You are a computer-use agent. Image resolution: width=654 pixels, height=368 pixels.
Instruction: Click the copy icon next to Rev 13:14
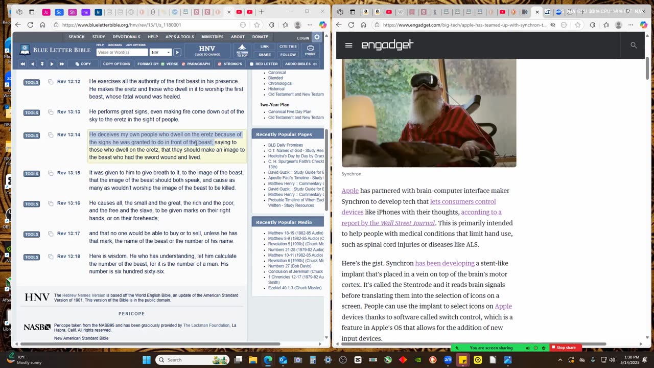(x=51, y=135)
